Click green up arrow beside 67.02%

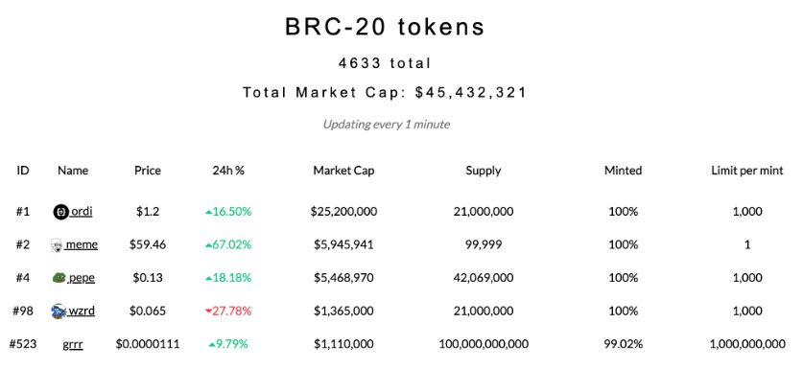click(x=208, y=245)
